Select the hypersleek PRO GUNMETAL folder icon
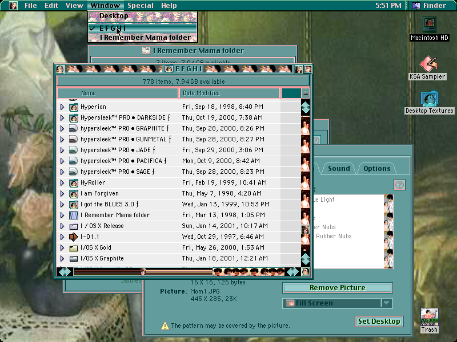The width and height of the screenshot is (457, 342). point(74,139)
